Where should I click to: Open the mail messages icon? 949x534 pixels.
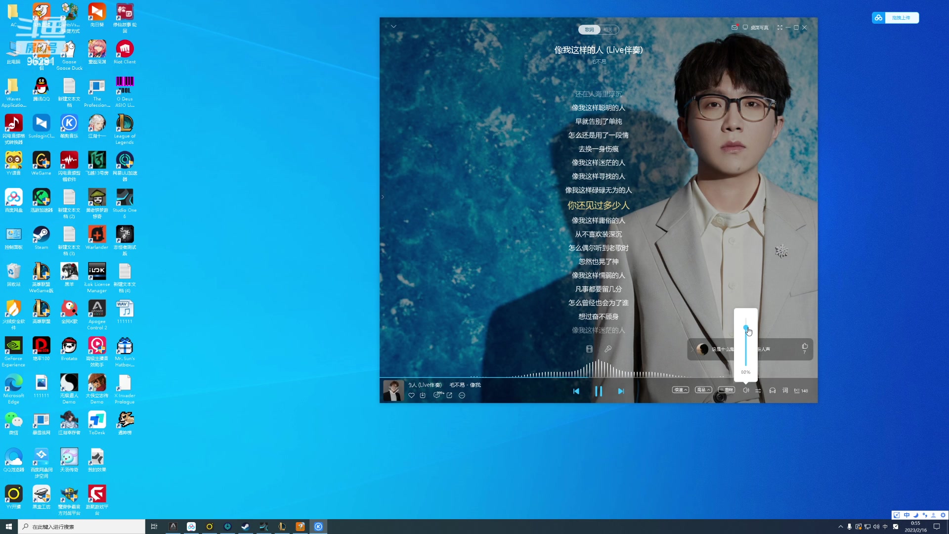click(x=734, y=28)
